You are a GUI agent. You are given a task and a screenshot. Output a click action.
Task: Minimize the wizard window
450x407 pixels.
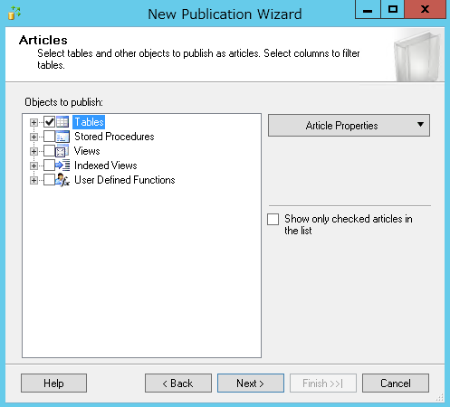tap(368, 9)
